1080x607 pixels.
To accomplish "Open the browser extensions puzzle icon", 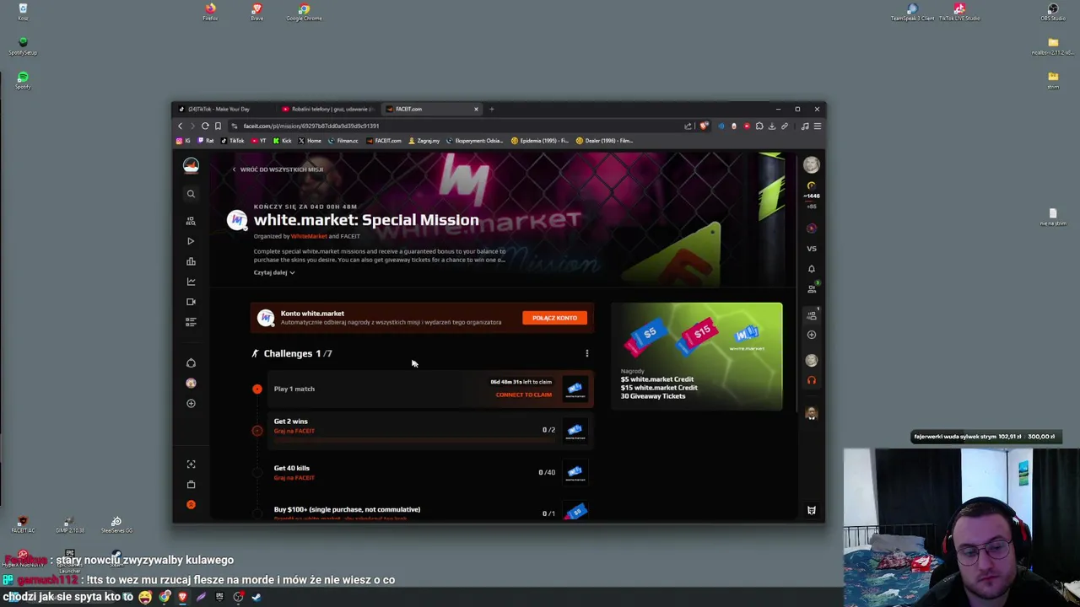I will pyautogui.click(x=759, y=126).
